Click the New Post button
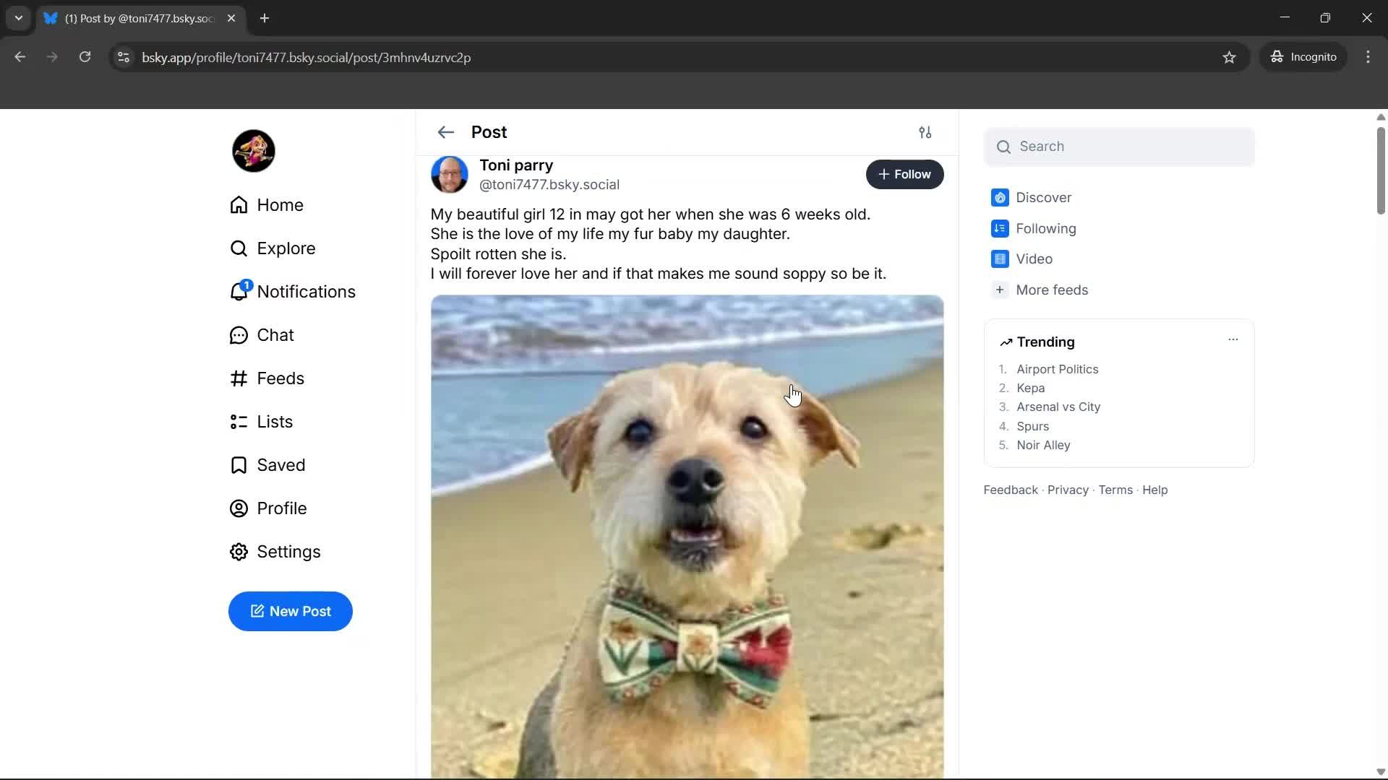Viewport: 1388px width, 780px height. coord(290,611)
